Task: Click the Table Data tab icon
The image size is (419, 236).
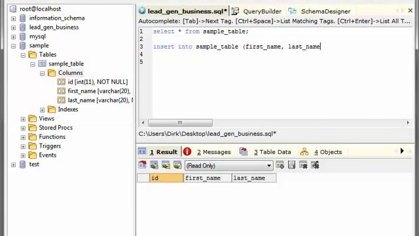Action: click(x=244, y=151)
